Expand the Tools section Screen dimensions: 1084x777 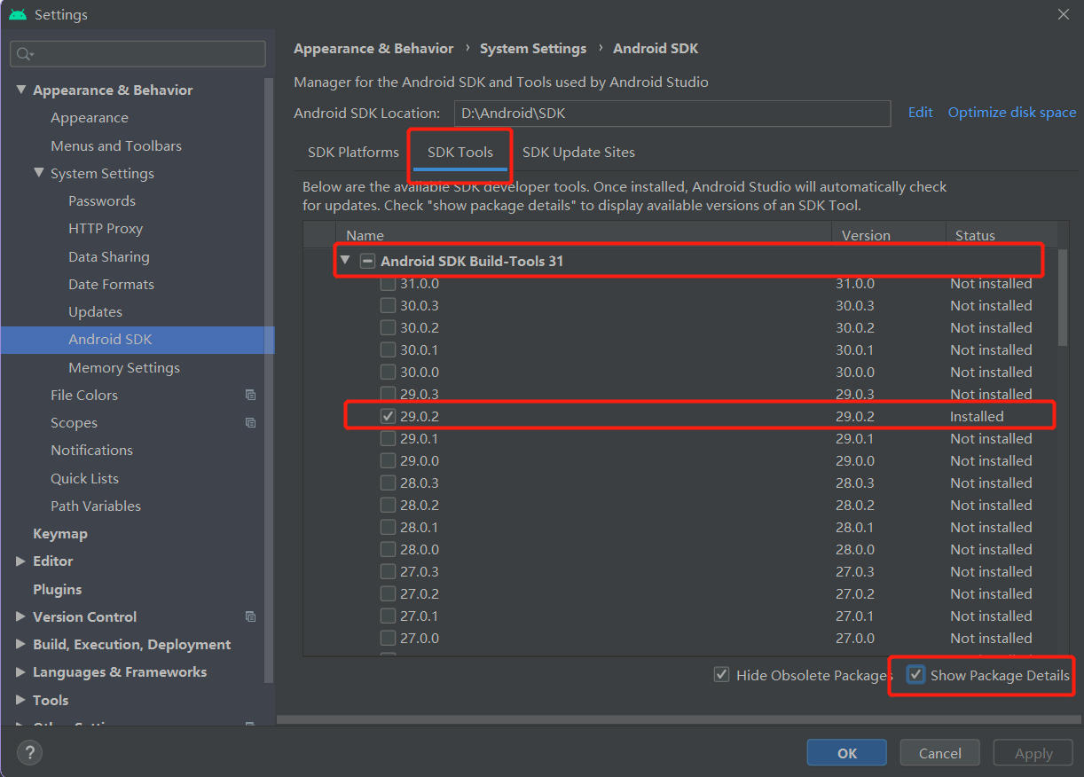[x=21, y=701]
